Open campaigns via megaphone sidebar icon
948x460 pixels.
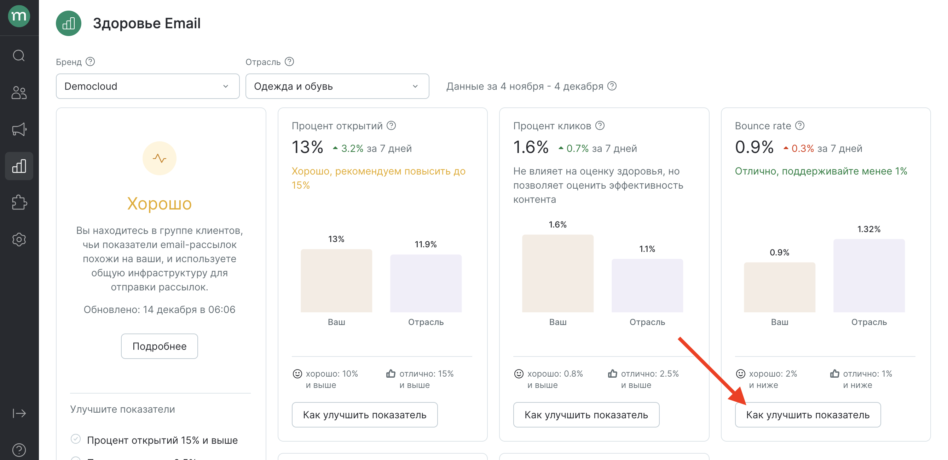click(x=19, y=129)
